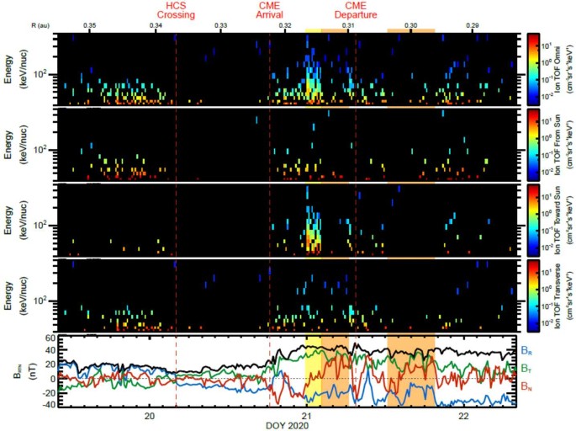Click the 'R (au)' axis label

40,26
